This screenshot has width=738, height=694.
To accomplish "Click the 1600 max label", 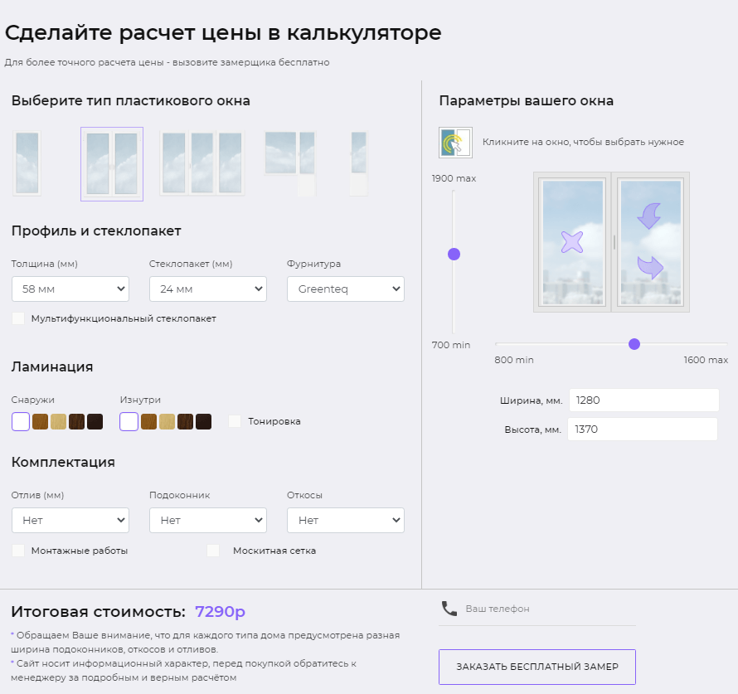I will (706, 360).
